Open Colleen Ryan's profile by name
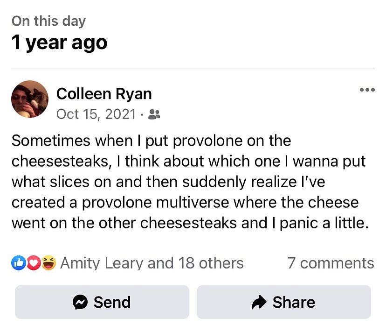This screenshot has width=386, height=332. tap(104, 94)
